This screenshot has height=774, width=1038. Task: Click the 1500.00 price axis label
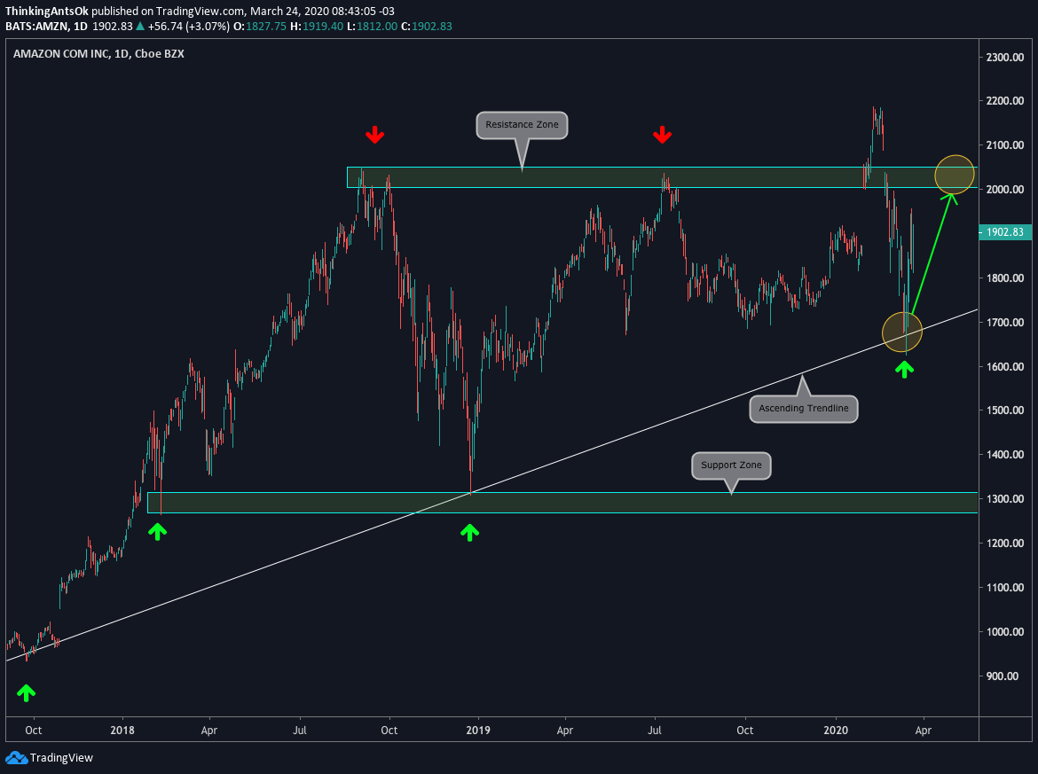[1005, 410]
